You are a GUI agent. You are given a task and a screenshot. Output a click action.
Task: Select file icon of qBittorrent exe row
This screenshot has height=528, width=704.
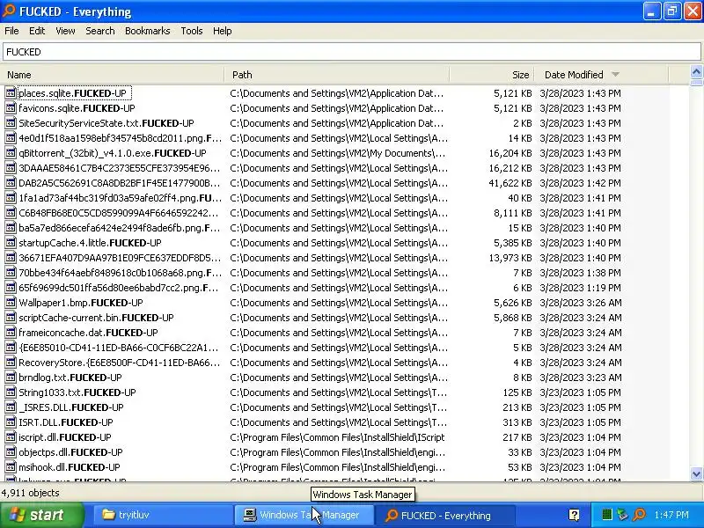11,153
